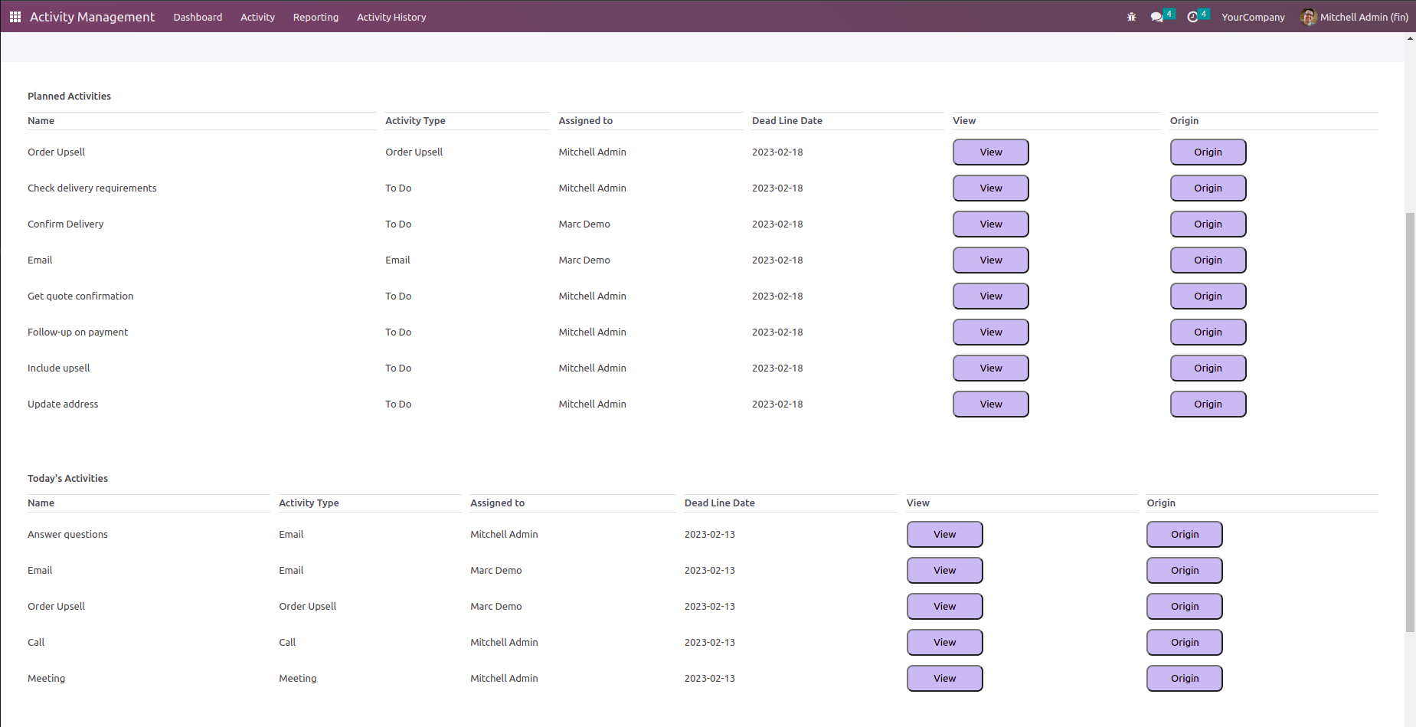Open the conversations chat icon
This screenshot has height=727, width=1416.
(x=1156, y=17)
